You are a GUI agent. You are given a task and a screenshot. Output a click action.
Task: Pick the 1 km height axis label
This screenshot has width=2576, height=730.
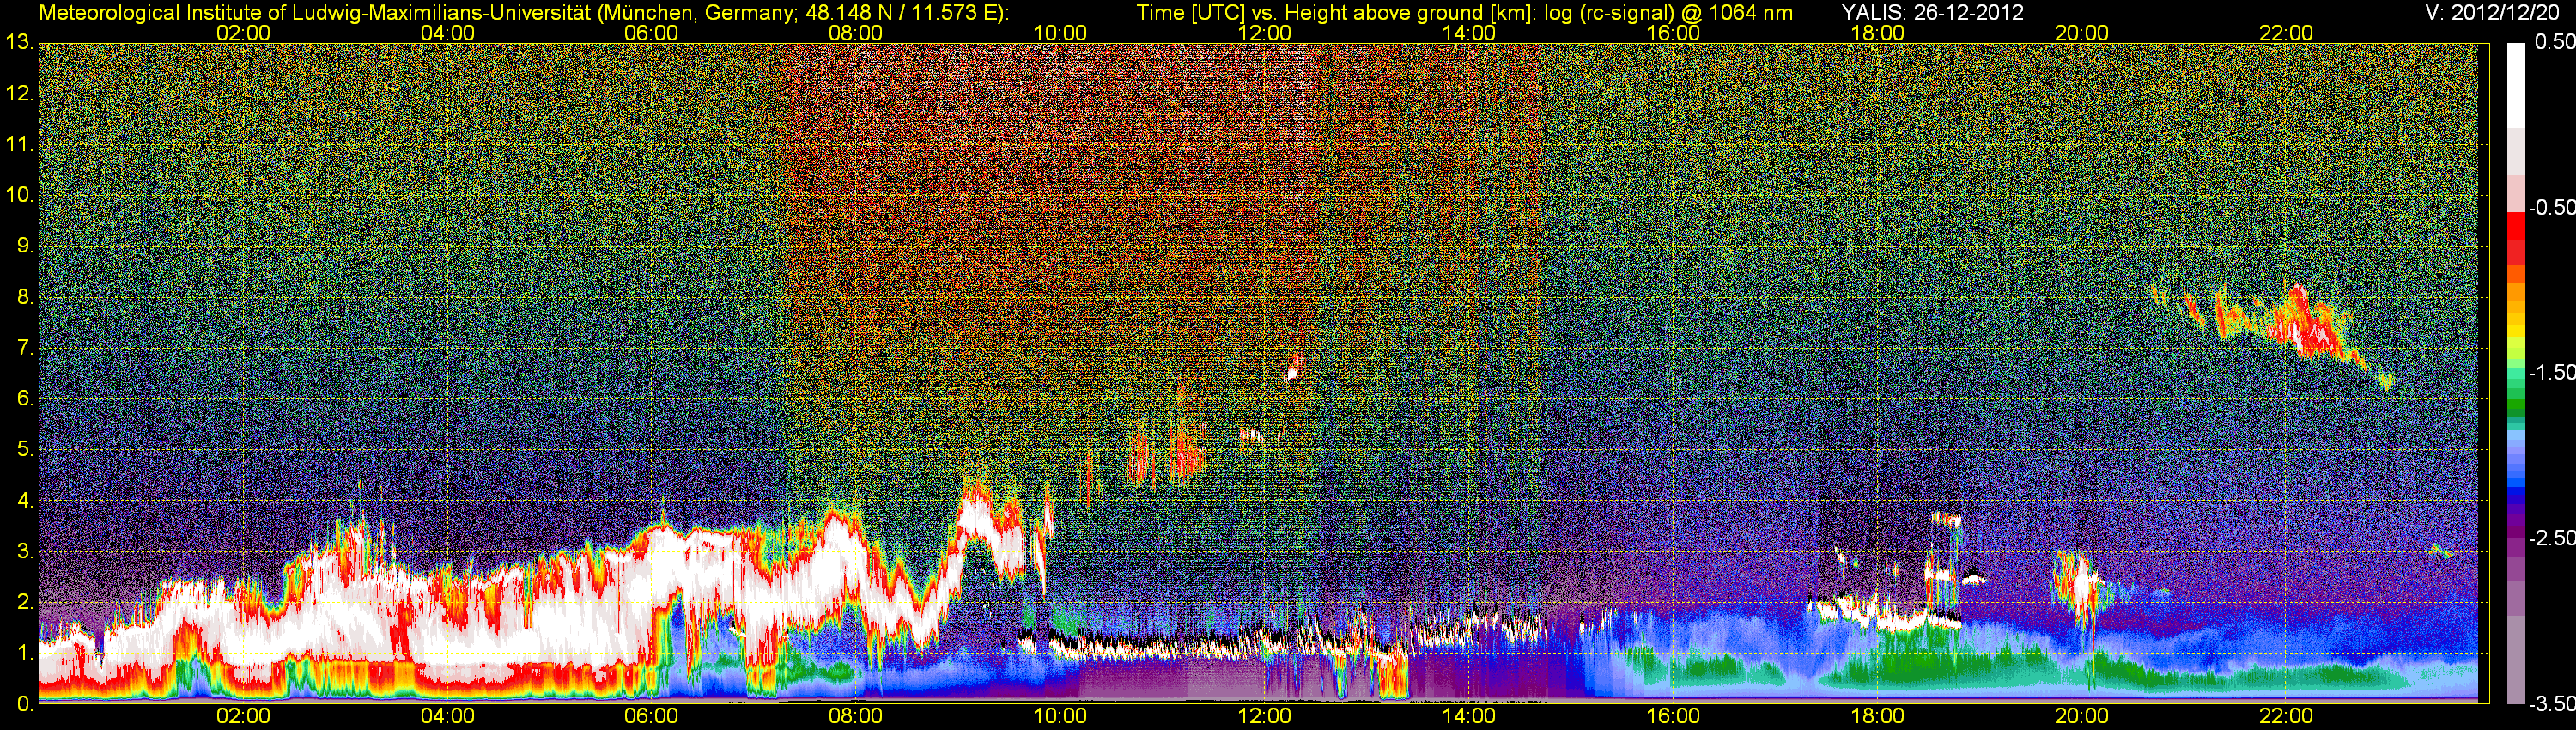tap(24, 653)
